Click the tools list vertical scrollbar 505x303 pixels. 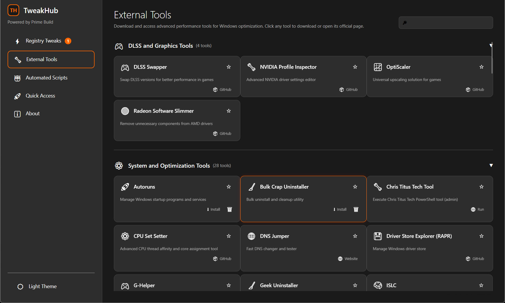(x=492, y=58)
